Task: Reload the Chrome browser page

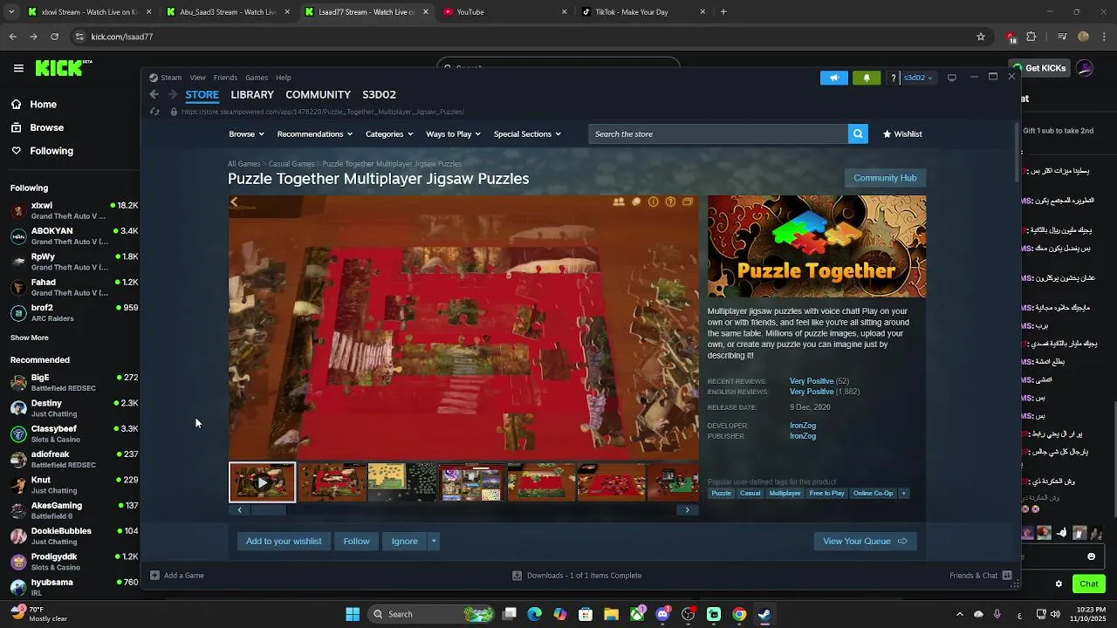Action: click(x=54, y=37)
